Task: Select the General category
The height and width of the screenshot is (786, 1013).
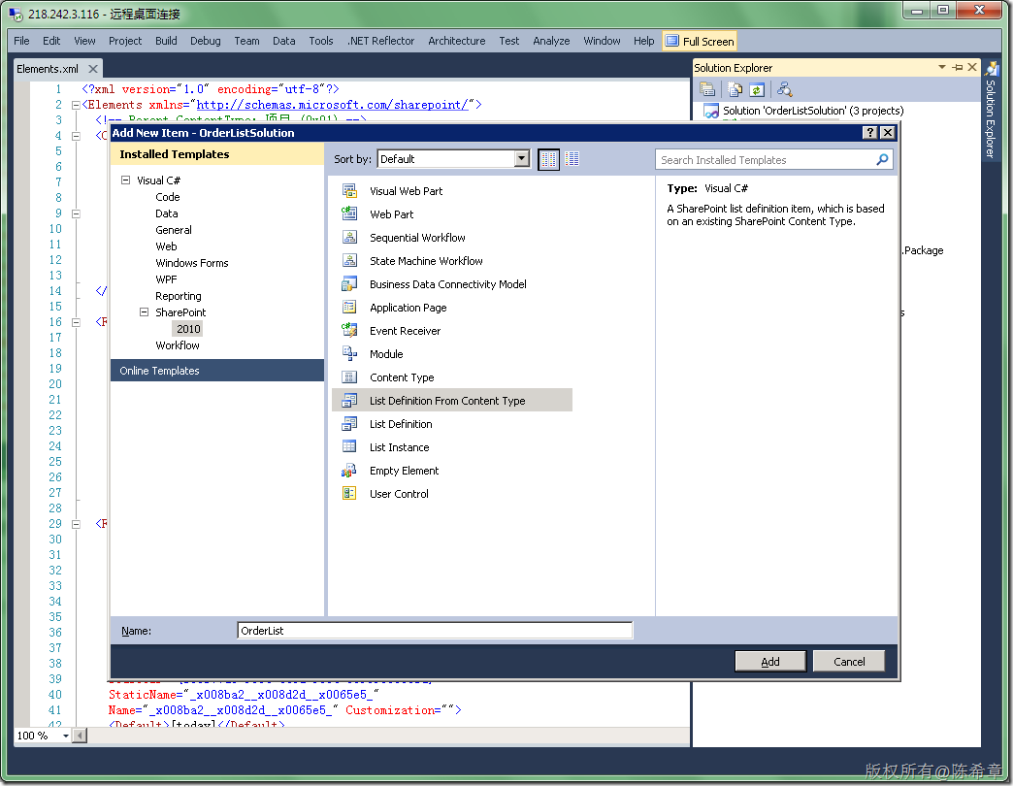Action: 173,230
